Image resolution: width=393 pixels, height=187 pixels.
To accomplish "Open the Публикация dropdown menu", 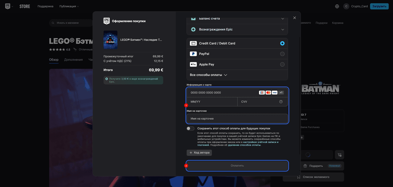I will [69, 6].
